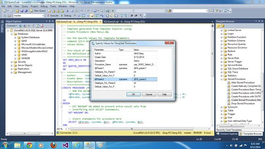The image size is (265, 149).
Task: Open the Connect dropdown in Object Explorer
Action: [x=12, y=26]
